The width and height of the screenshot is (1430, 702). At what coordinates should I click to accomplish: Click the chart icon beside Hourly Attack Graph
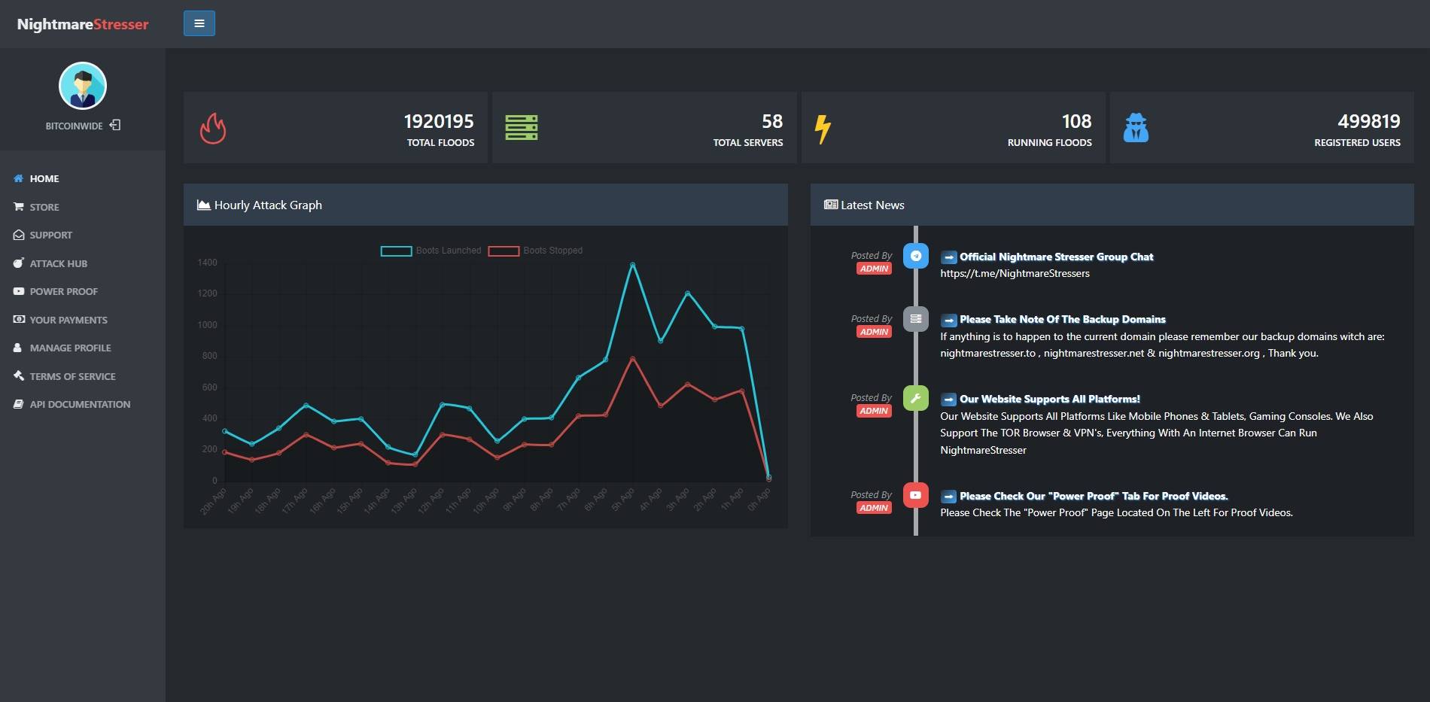(203, 205)
